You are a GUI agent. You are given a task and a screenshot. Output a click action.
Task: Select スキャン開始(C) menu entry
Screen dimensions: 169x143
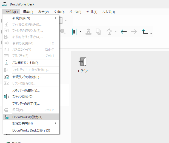31,97
